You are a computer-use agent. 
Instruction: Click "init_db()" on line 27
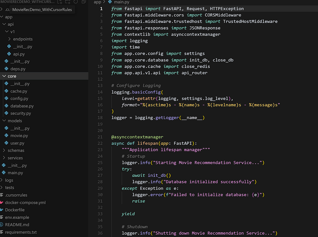coord(159,175)
